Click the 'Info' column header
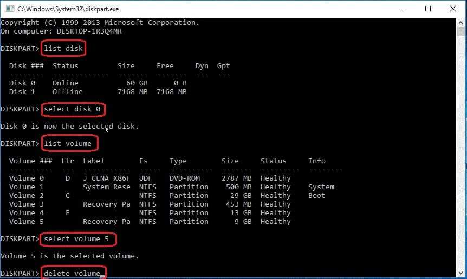Viewport: 467px width, 279px height. 316,161
